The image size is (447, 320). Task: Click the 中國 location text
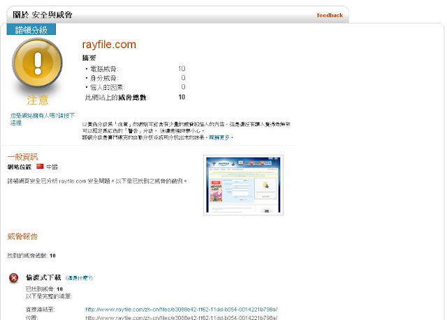[52, 167]
